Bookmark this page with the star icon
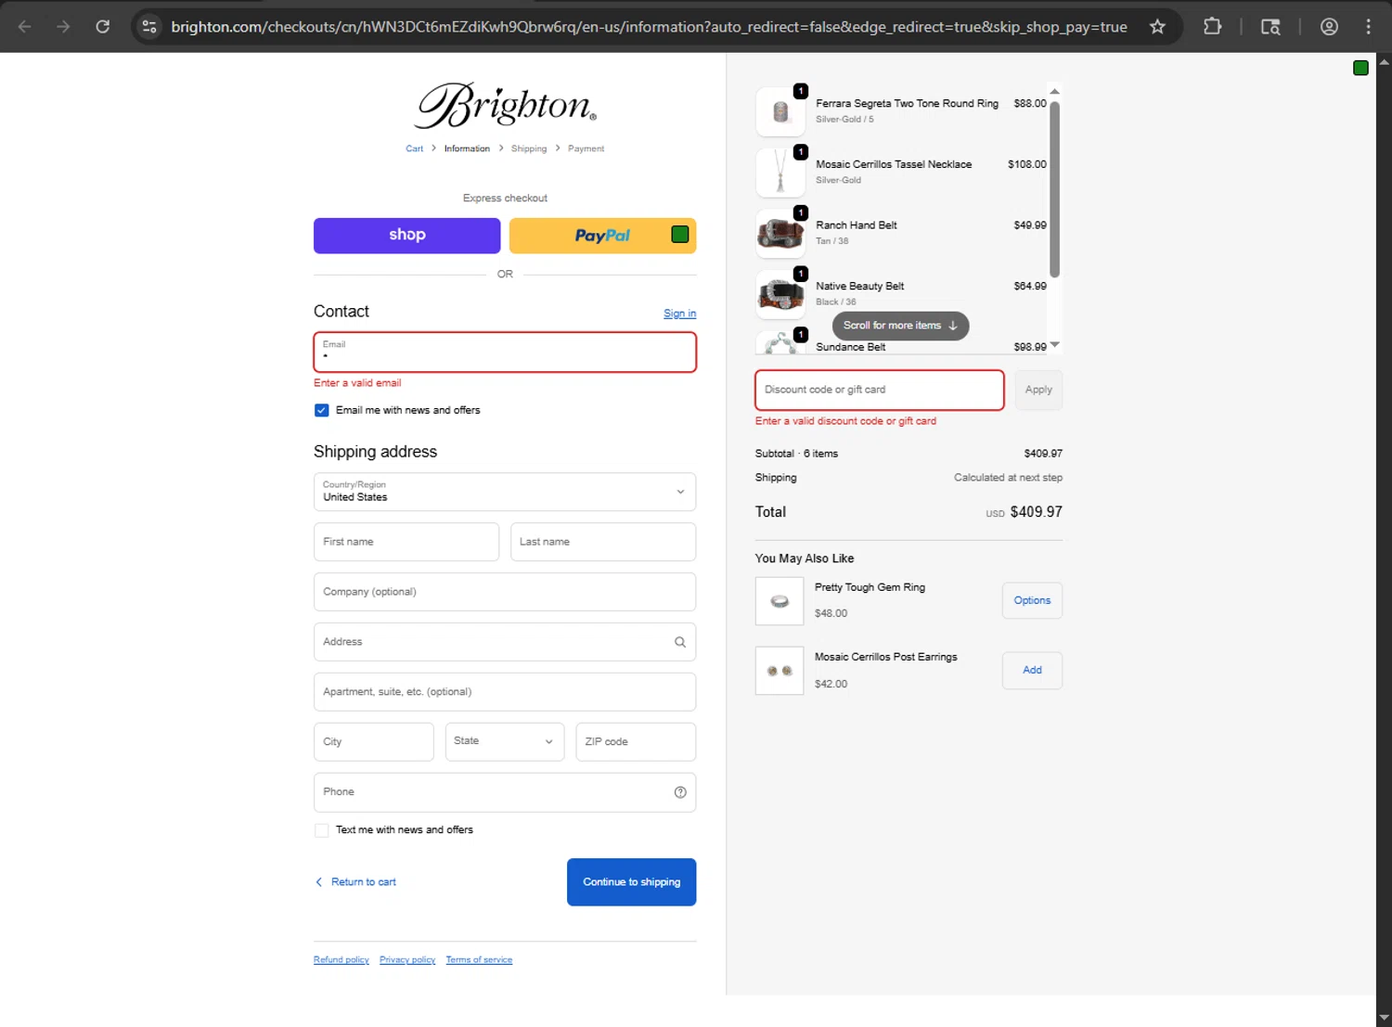Viewport: 1392px width, 1027px height. click(x=1157, y=27)
